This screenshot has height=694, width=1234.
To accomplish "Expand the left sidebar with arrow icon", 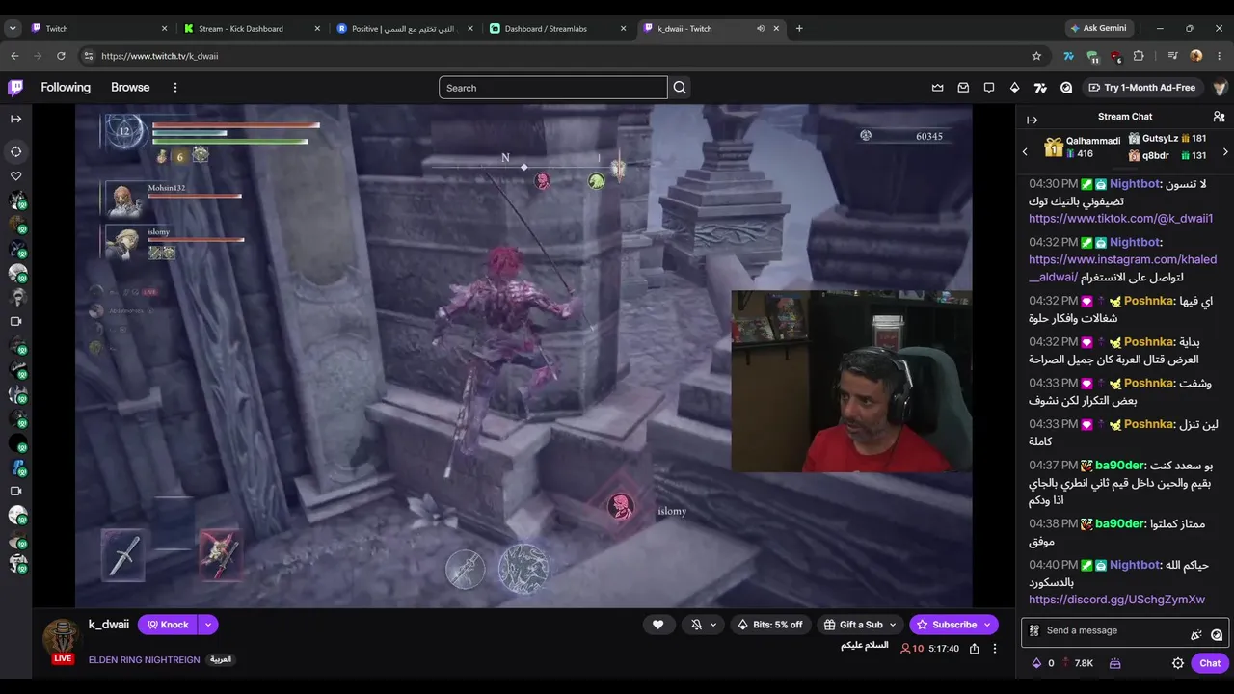I will click(x=15, y=119).
